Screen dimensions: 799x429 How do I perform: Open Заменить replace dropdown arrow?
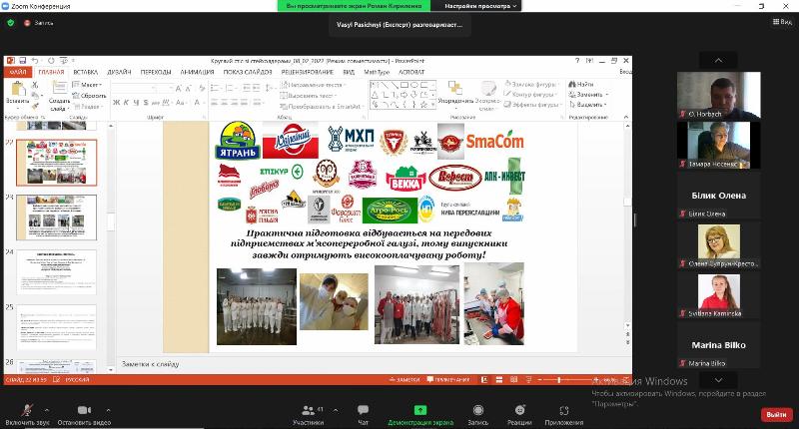606,95
